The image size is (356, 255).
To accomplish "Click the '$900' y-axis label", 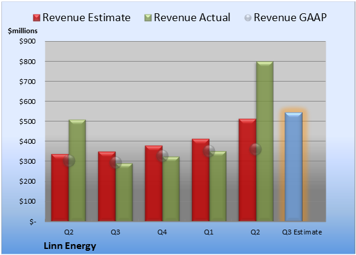I will tap(27, 41).
